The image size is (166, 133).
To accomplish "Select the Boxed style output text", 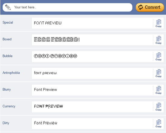I will (x=57, y=40).
